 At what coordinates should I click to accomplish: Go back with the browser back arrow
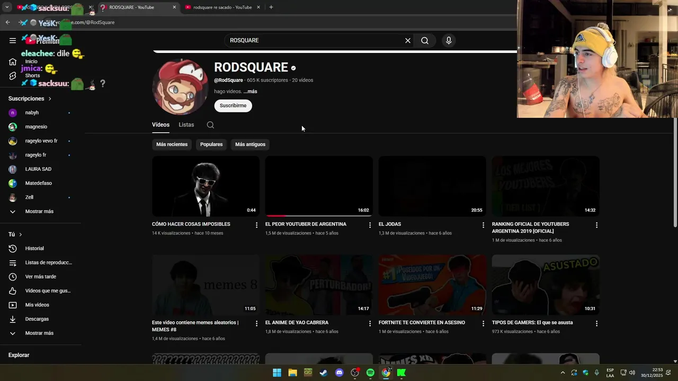coord(7,22)
